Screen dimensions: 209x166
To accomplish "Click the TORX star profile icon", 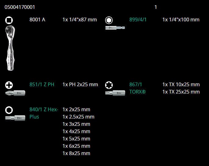I will pos(109,85).
